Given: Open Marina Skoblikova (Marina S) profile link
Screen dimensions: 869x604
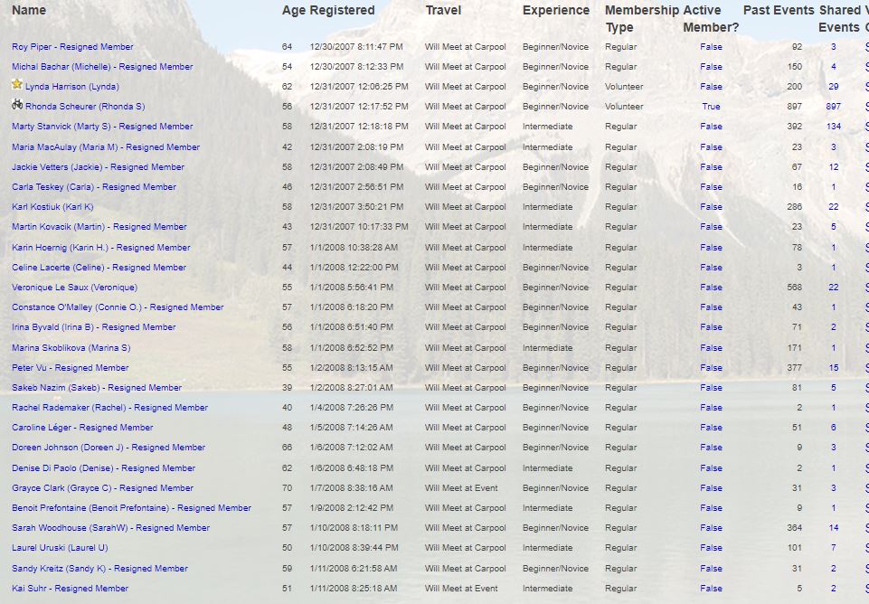Looking at the screenshot, I should click(71, 348).
